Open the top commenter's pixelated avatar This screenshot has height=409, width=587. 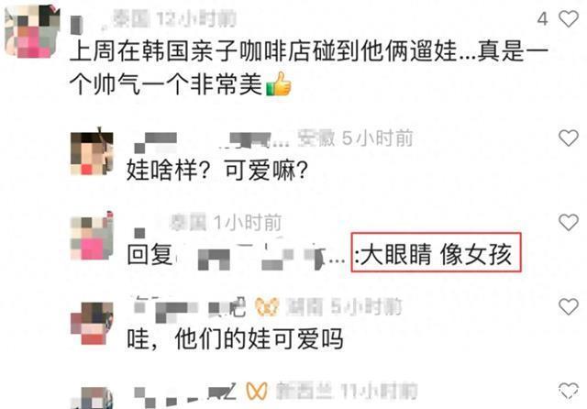click(33, 31)
